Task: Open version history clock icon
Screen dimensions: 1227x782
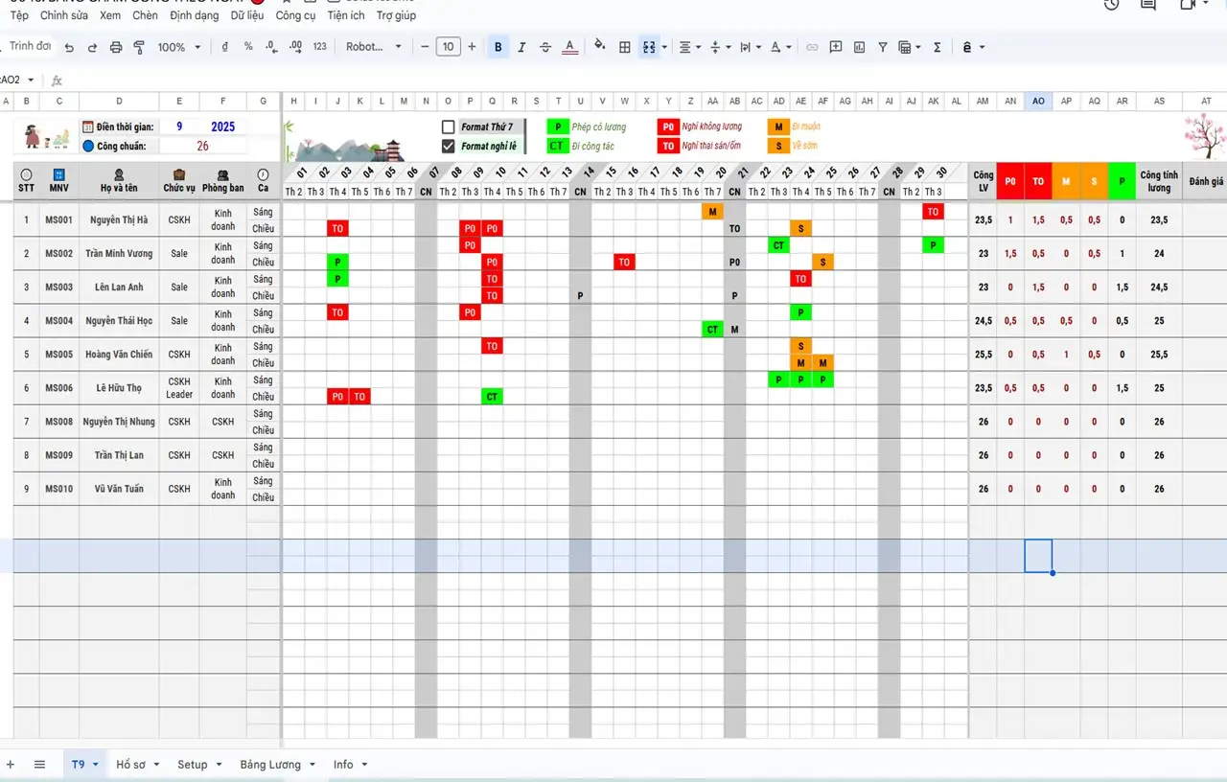Action: pyautogui.click(x=1111, y=5)
